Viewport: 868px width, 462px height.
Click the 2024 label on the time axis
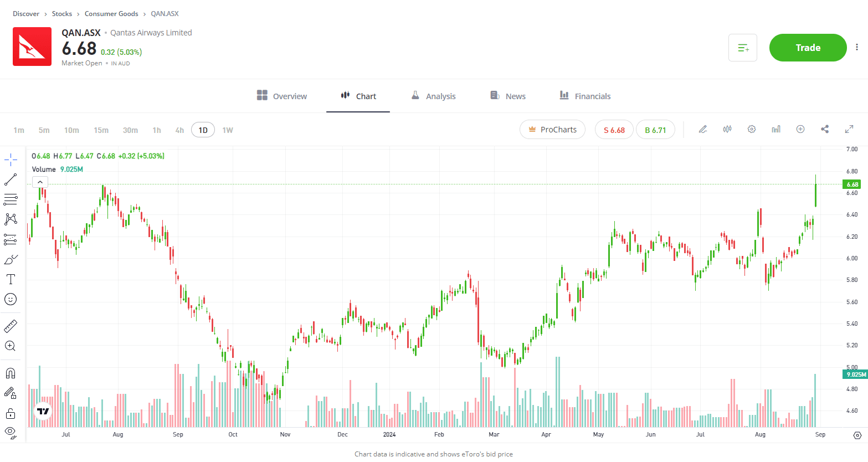pyautogui.click(x=389, y=434)
